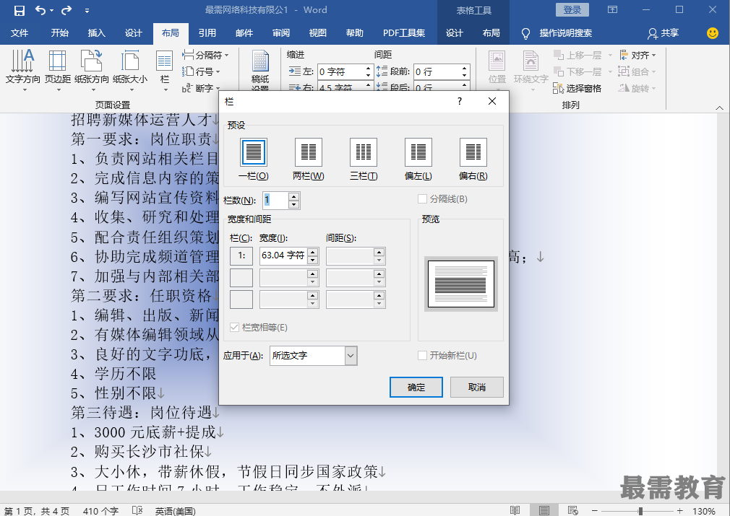Collapse the ribbon with chevron arrow

coord(720,108)
